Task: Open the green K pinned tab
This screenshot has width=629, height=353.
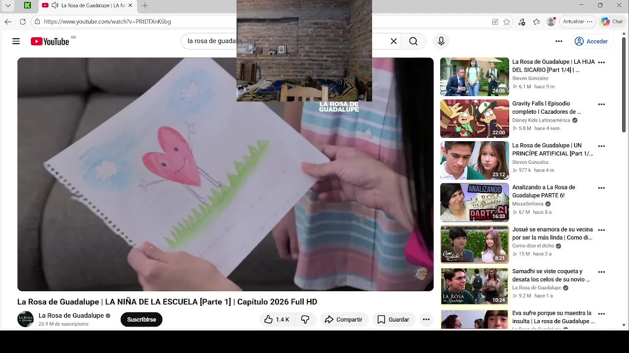Action: coord(28,5)
